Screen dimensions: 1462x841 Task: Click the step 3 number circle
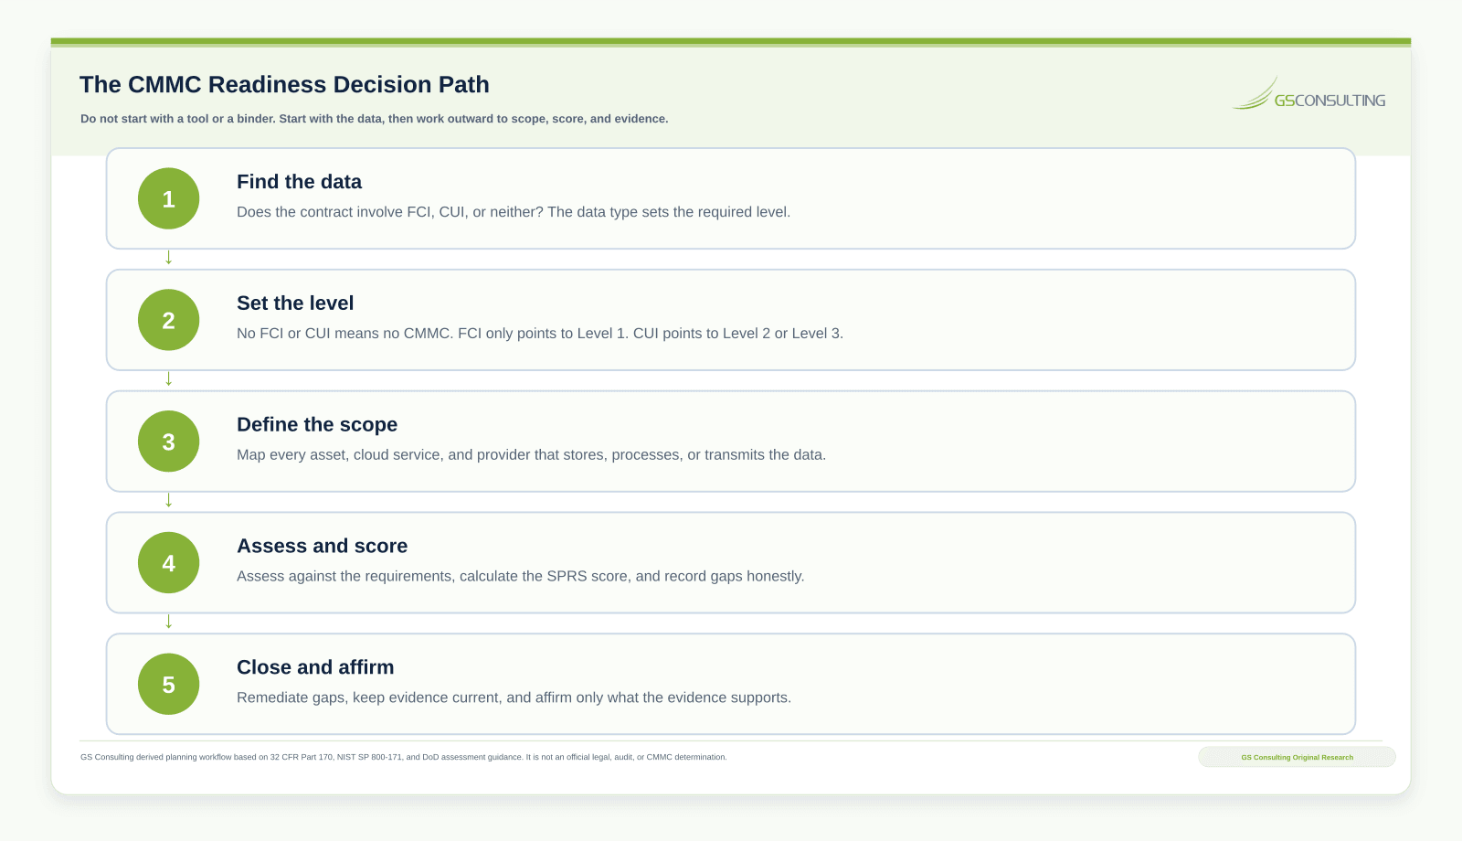[x=168, y=442]
